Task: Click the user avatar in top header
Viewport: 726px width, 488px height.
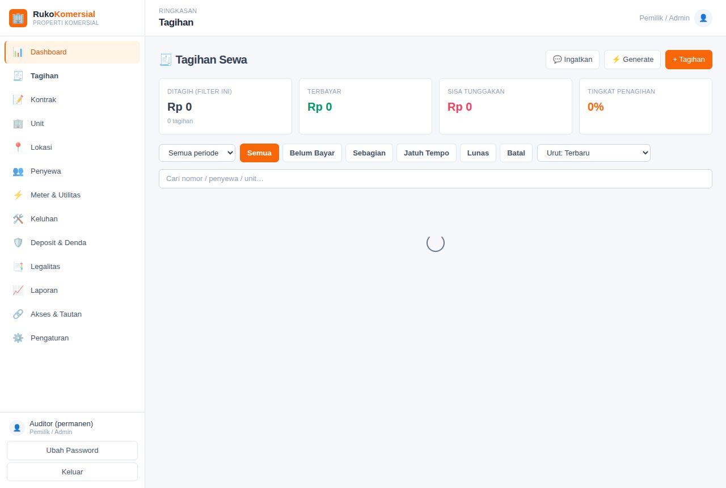Action: 703,18
